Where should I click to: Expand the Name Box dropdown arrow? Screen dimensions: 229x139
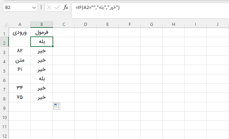click(x=34, y=7)
